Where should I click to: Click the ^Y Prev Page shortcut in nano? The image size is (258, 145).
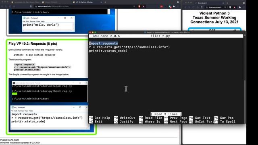(176, 118)
